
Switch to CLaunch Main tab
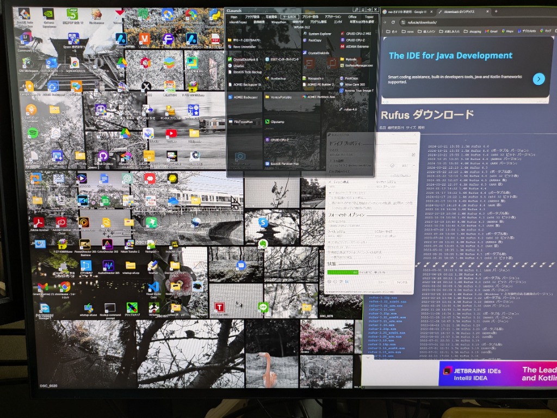234,17
